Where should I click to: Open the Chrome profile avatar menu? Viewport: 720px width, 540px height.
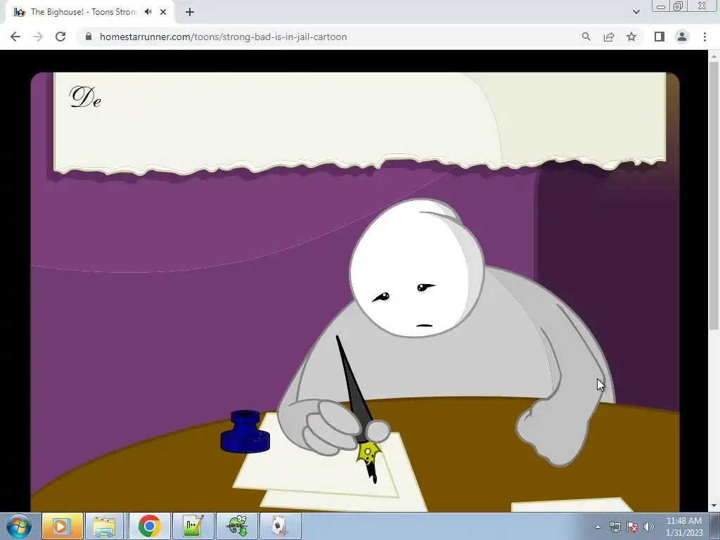[682, 37]
